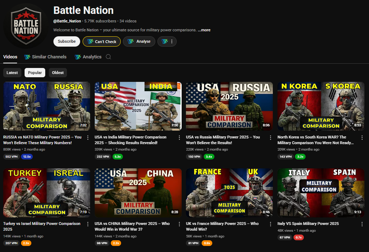Open options menu for USA vs India video
369x252 pixels.
click(x=179, y=137)
